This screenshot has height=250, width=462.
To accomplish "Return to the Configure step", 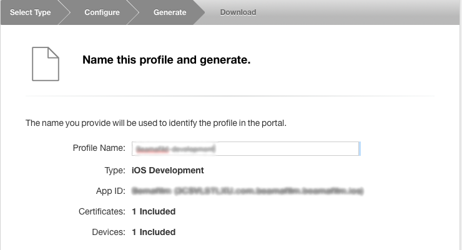I will click(x=102, y=12).
